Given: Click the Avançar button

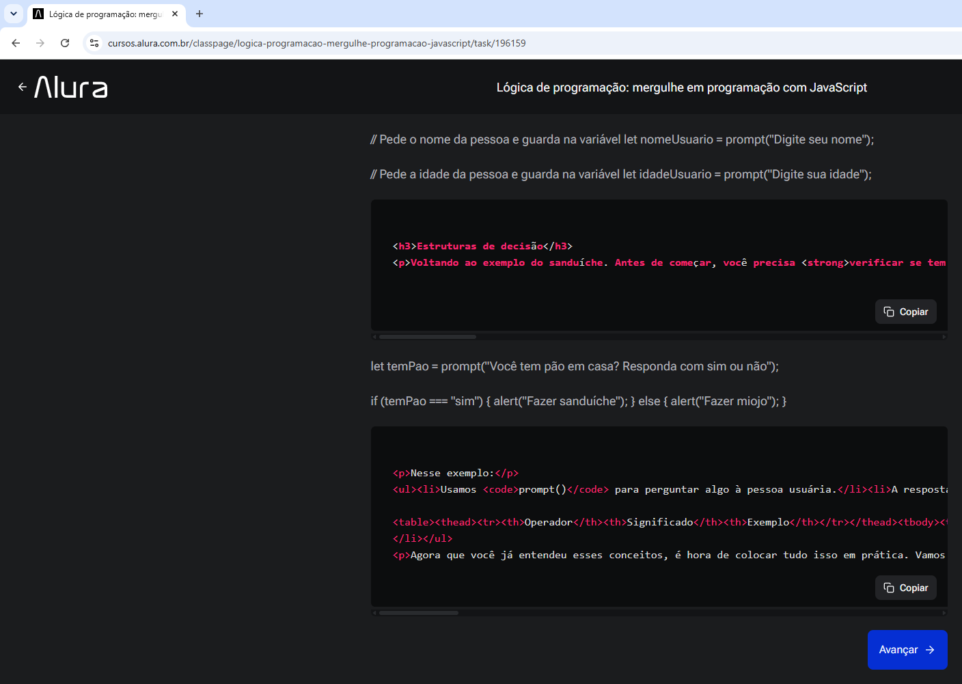Looking at the screenshot, I should (x=907, y=650).
